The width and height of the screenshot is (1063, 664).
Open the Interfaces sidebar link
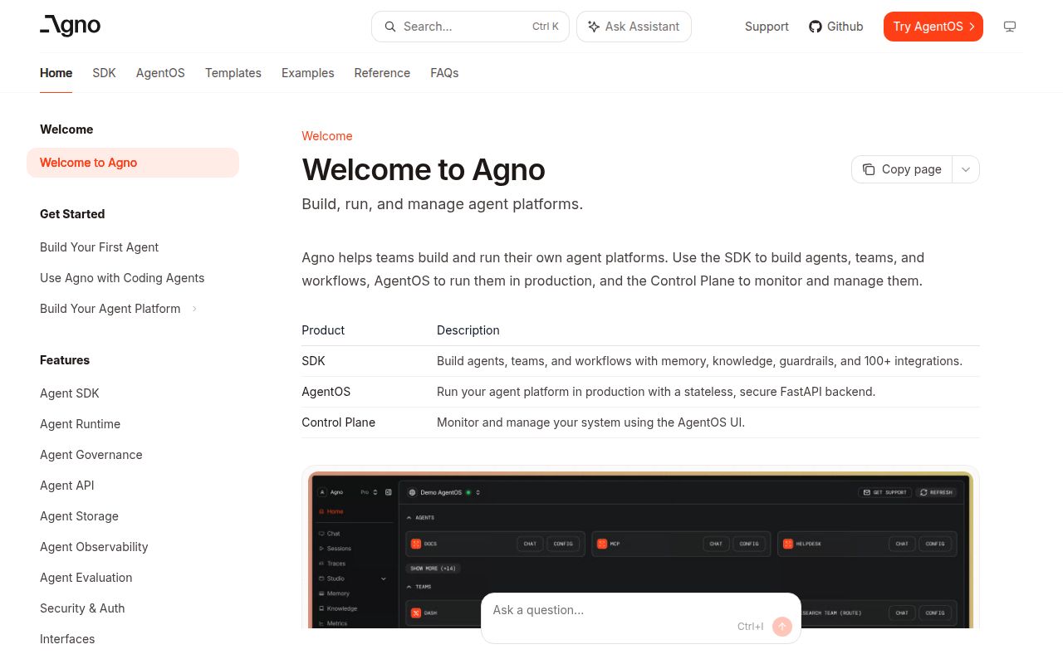coord(67,639)
